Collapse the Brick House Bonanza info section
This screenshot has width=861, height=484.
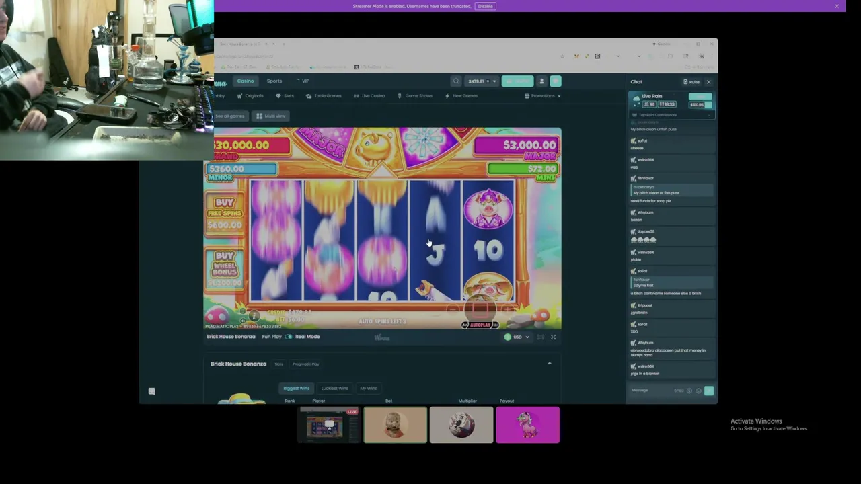tap(550, 364)
